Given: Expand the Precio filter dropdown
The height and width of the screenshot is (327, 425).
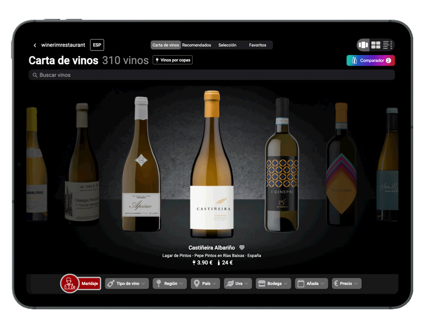Looking at the screenshot, I should (347, 284).
